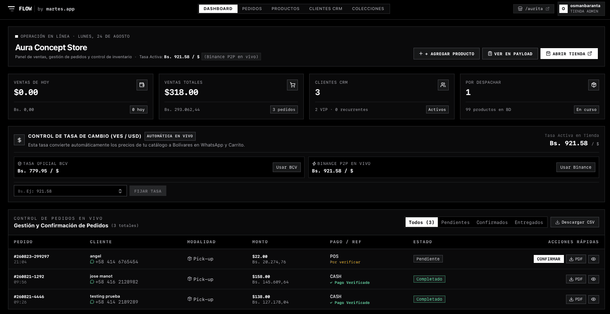
Task: Apply the official rate with Usar BCV
Action: (287, 167)
